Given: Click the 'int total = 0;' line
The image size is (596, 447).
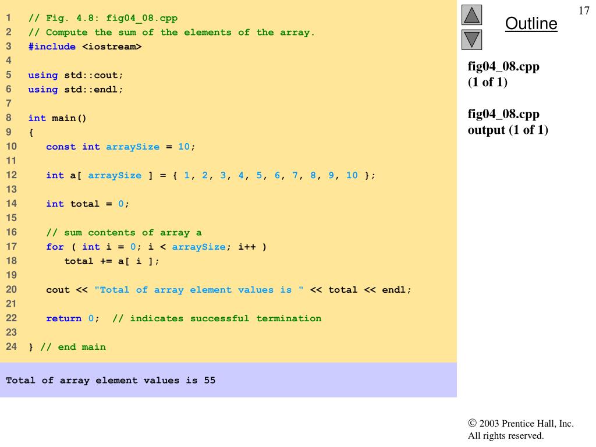Looking at the screenshot, I should (87, 204).
